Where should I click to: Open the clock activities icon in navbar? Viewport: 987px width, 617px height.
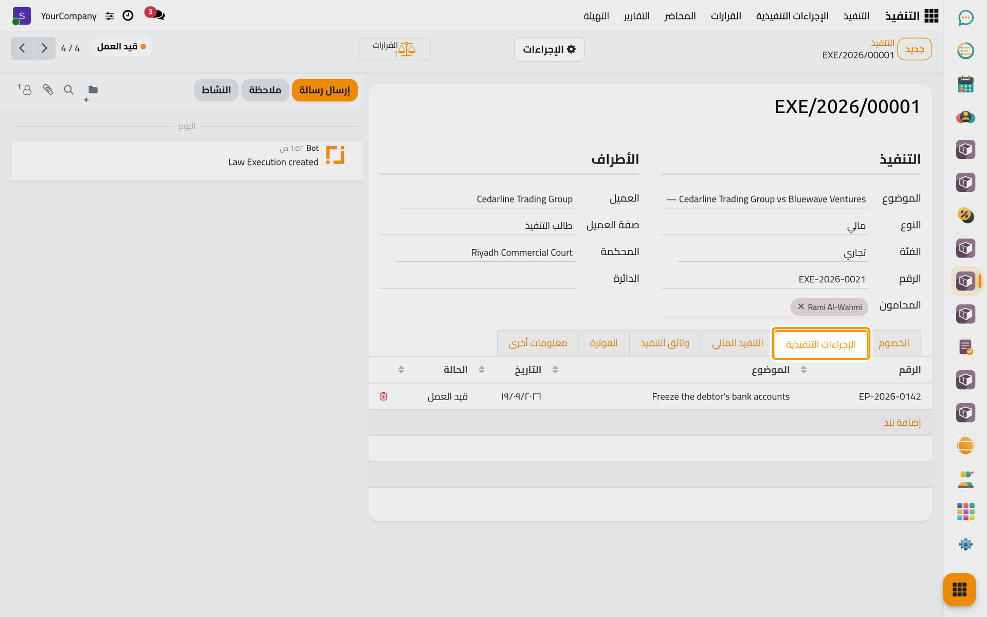(128, 16)
